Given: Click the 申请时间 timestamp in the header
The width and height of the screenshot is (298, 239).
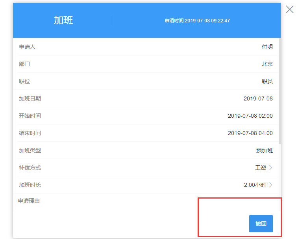Looking at the screenshot, I should click(197, 20).
